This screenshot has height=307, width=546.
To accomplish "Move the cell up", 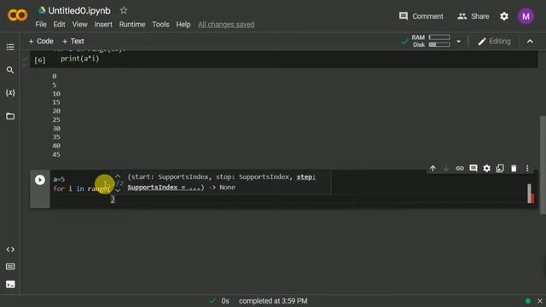I will (x=433, y=169).
